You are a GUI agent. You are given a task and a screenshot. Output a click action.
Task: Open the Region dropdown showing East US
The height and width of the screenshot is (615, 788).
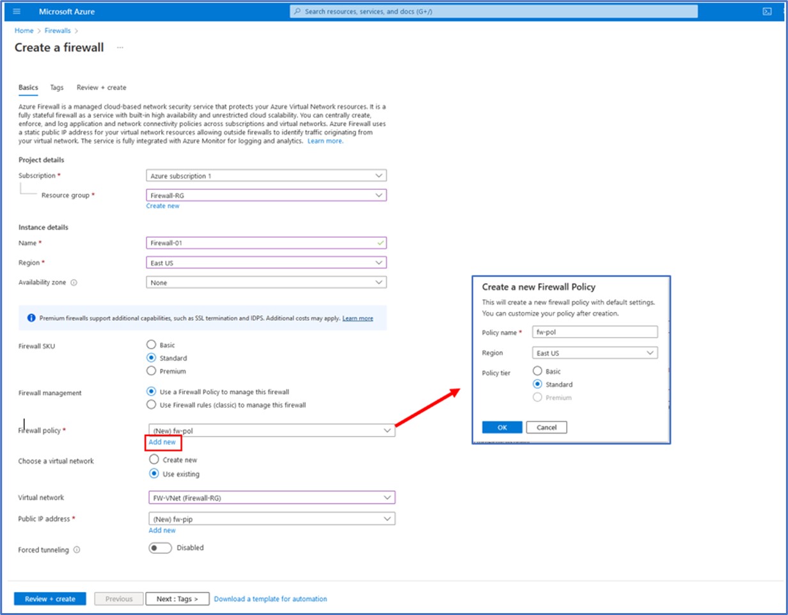(266, 263)
